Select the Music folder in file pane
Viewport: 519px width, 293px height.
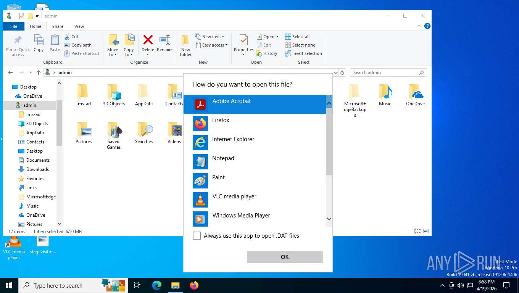pos(385,95)
